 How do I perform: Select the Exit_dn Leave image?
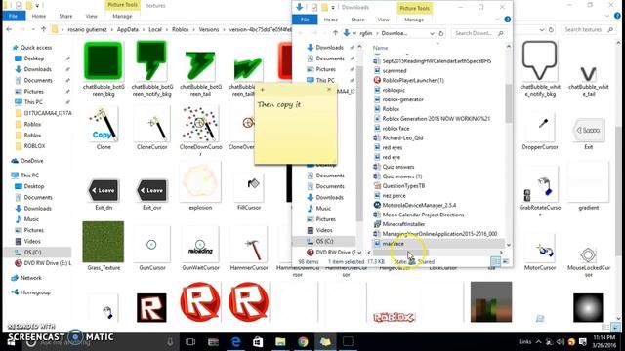point(104,190)
